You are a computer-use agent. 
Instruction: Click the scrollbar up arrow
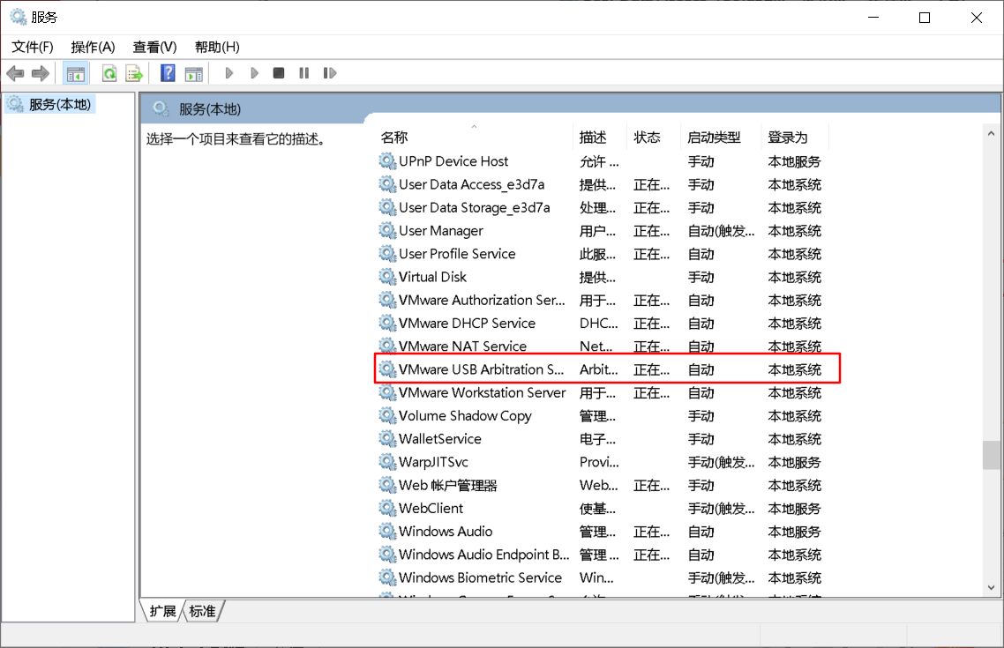(x=991, y=134)
